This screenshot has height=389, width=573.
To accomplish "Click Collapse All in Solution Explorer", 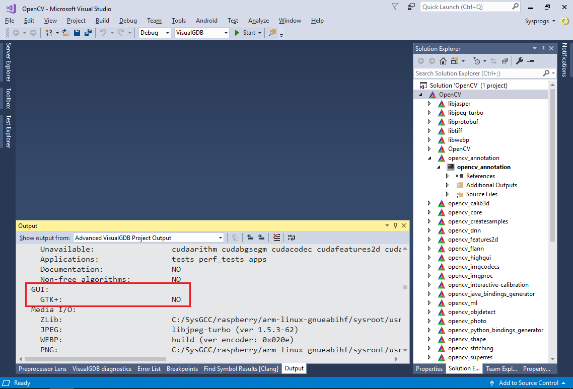I will coord(505,61).
